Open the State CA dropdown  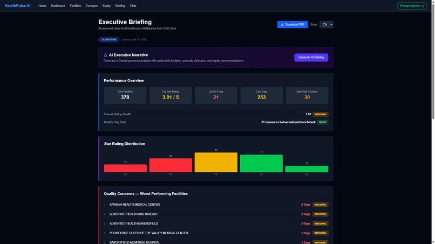point(326,25)
